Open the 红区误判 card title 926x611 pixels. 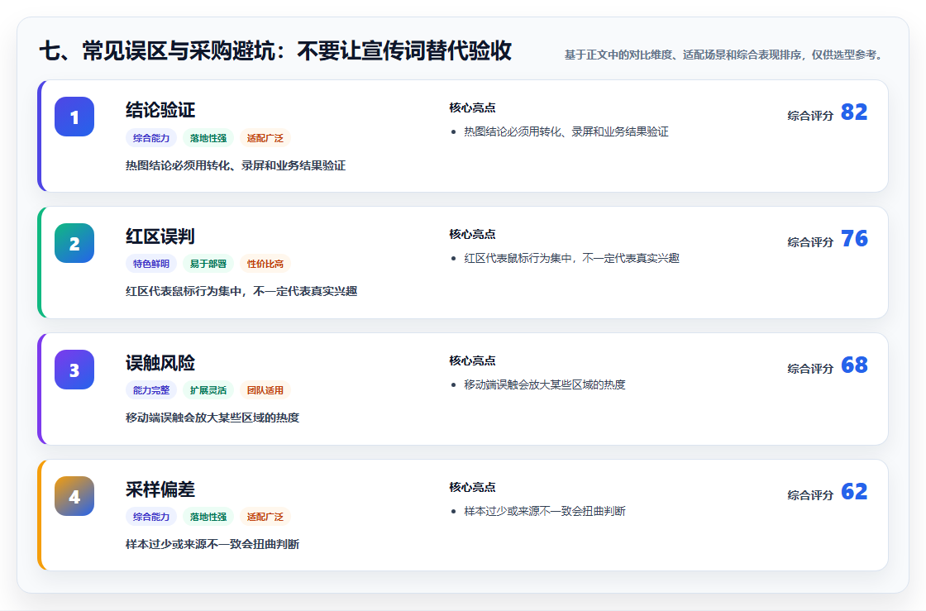pyautogui.click(x=160, y=236)
